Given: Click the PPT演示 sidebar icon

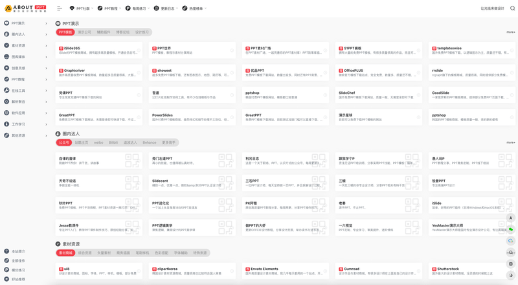Looking at the screenshot, I should tap(6, 23).
